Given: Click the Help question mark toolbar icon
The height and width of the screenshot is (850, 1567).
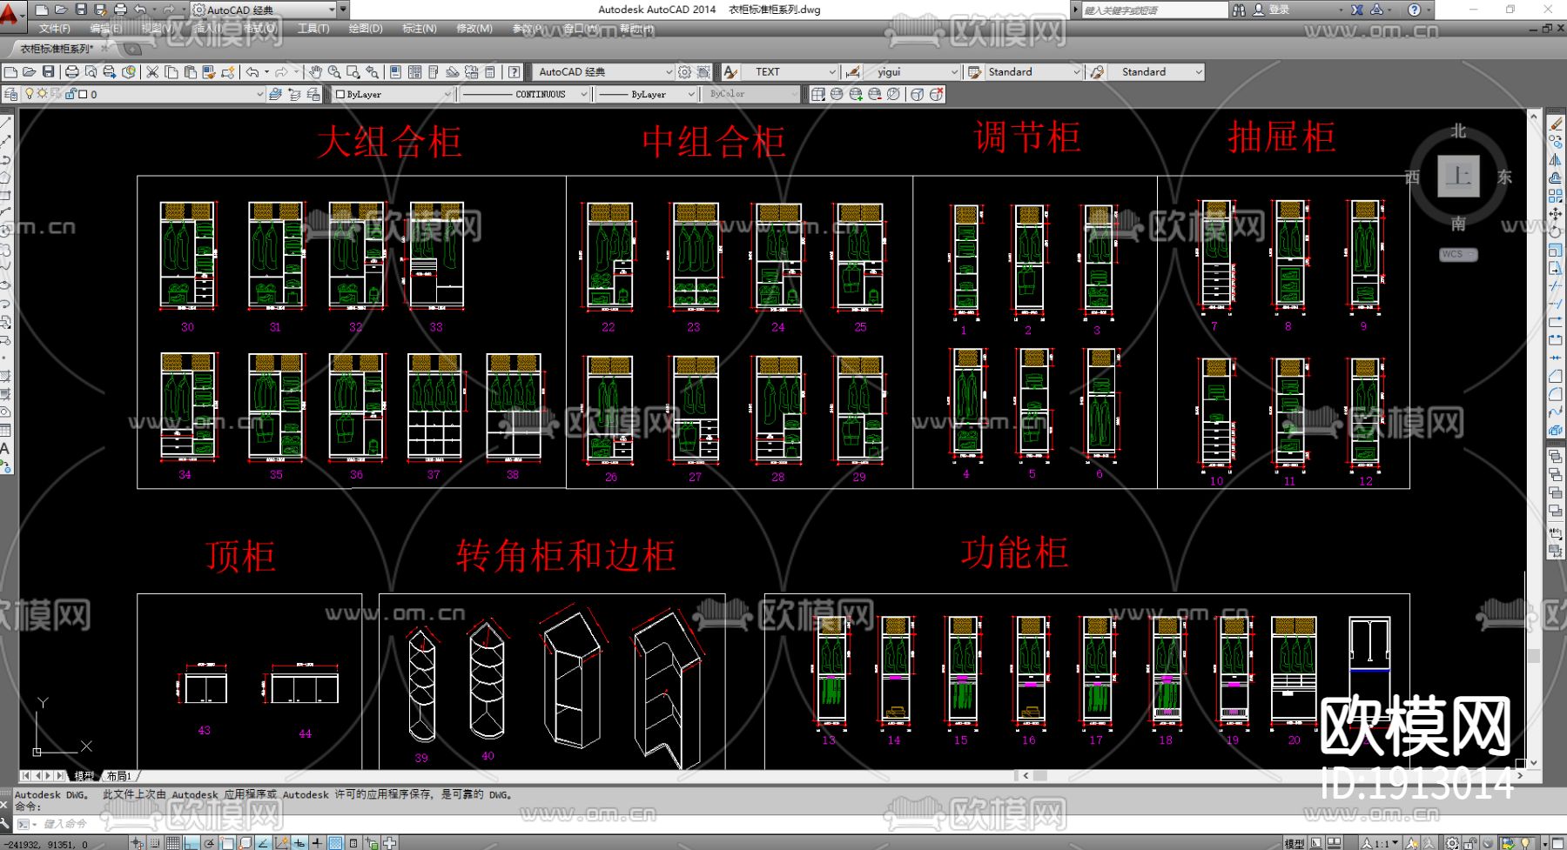Looking at the screenshot, I should click(x=514, y=72).
